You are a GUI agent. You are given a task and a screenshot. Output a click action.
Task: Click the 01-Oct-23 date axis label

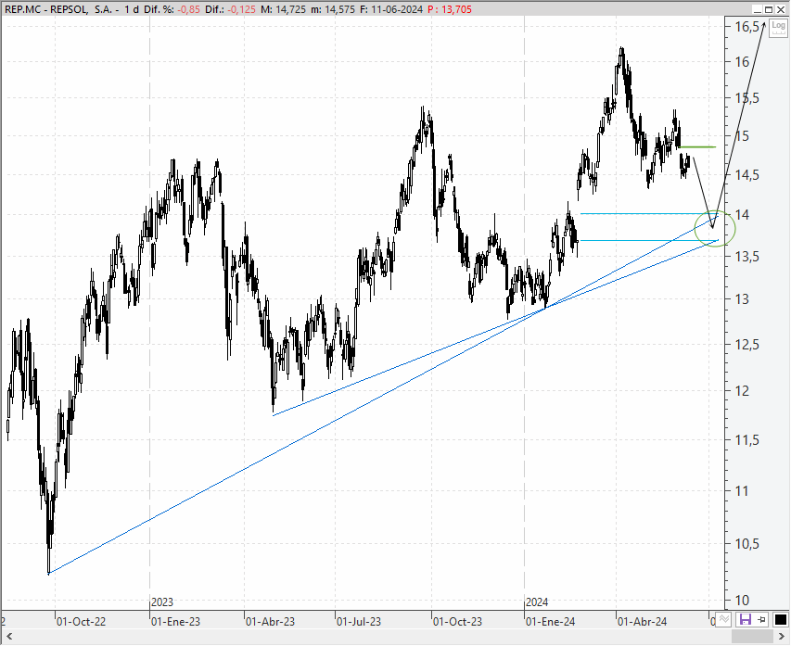(x=457, y=622)
